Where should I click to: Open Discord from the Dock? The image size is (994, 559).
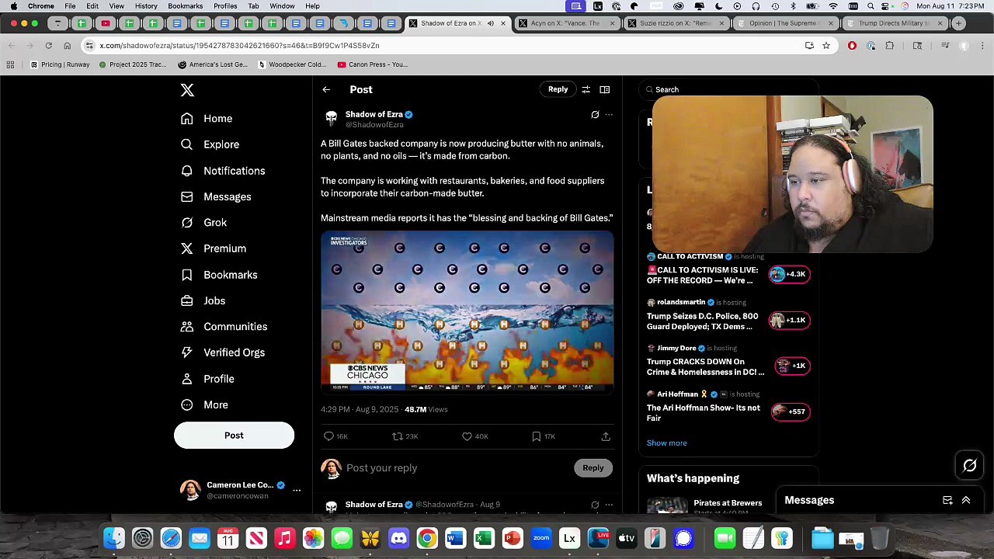399,538
